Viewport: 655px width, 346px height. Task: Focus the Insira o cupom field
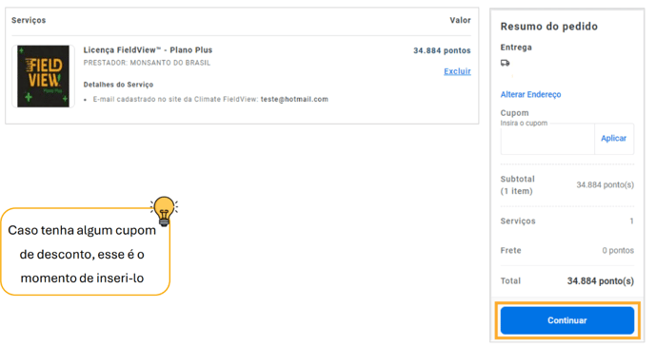coord(547,139)
